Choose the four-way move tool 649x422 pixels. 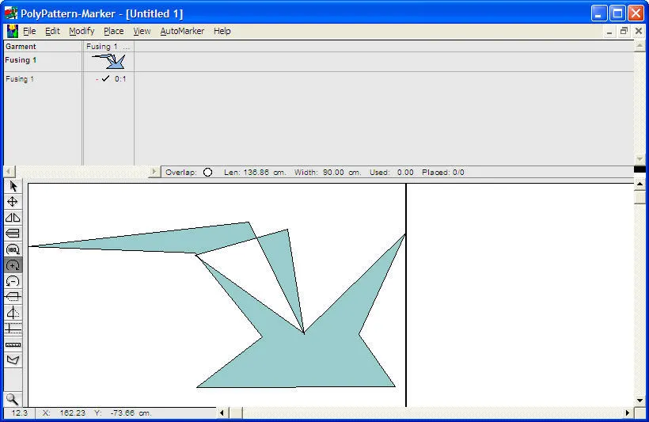click(13, 202)
